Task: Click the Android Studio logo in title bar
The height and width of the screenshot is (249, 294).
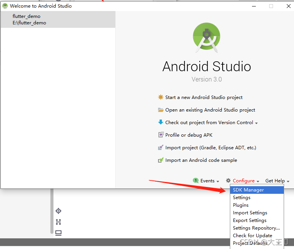Action: click(x=5, y=6)
